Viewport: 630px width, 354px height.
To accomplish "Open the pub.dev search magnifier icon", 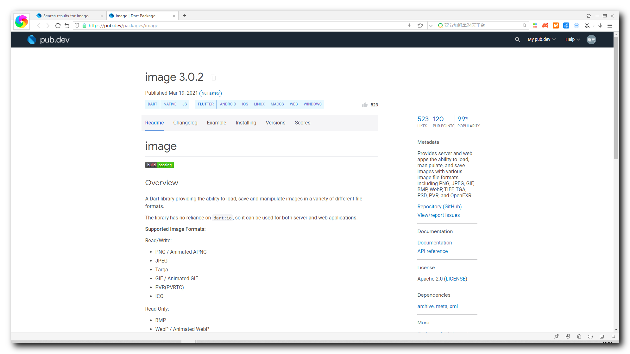I will tap(517, 40).
